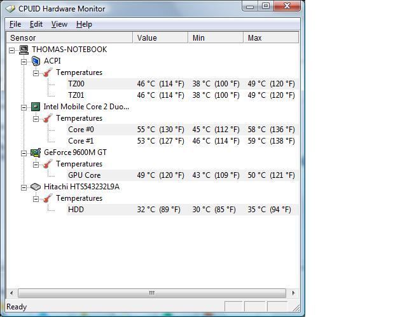Click the thermometer icon under GeForce 9600M GT
Viewport: 407px width, 317px height.
48,164
